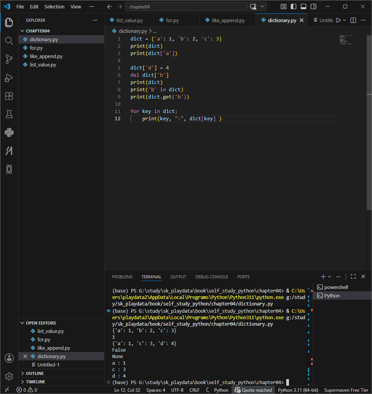372x394 pixels.
Task: Toggle Primary Side Bar visibility
Action: [294, 6]
